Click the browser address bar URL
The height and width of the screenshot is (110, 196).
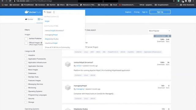click(34, 1)
